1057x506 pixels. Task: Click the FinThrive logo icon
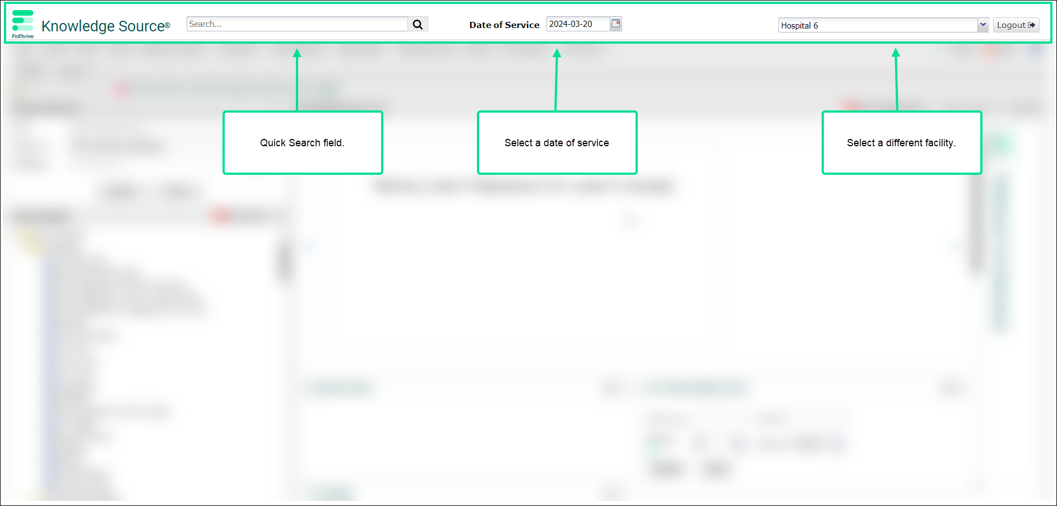point(22,21)
